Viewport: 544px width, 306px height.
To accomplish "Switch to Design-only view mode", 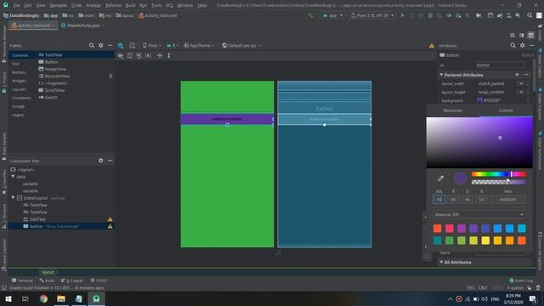I will pos(530,36).
